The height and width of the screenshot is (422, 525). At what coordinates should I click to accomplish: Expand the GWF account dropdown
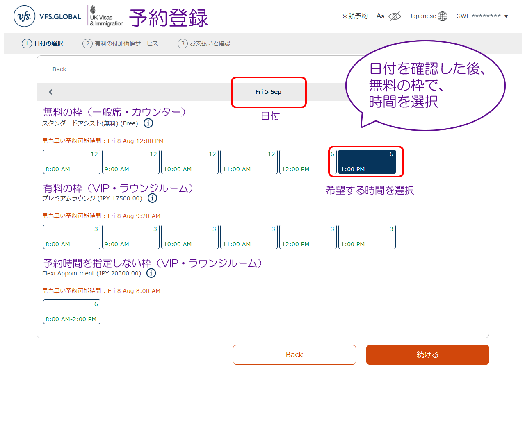point(482,16)
